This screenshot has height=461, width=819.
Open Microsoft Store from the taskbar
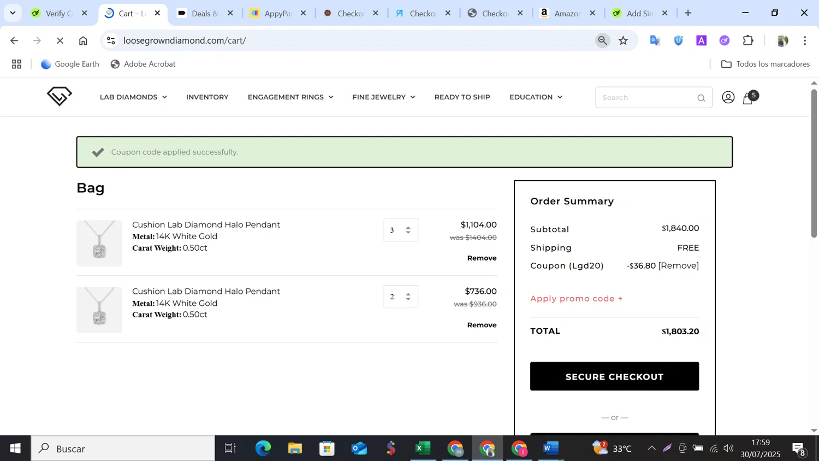point(327,448)
